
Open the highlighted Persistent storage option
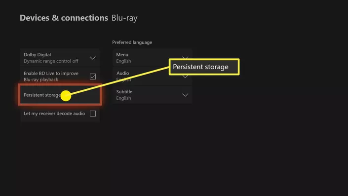click(60, 95)
